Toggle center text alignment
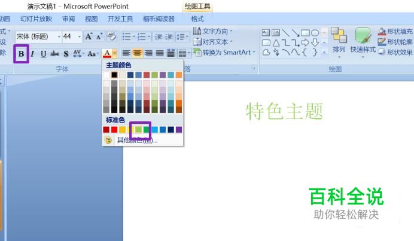 click(137, 53)
